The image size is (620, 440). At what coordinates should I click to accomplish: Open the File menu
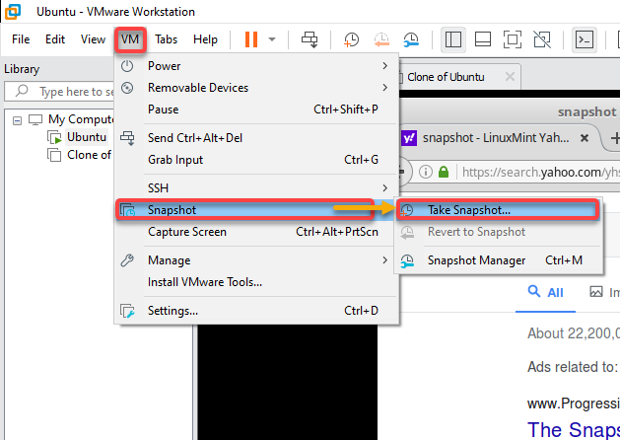pos(21,39)
